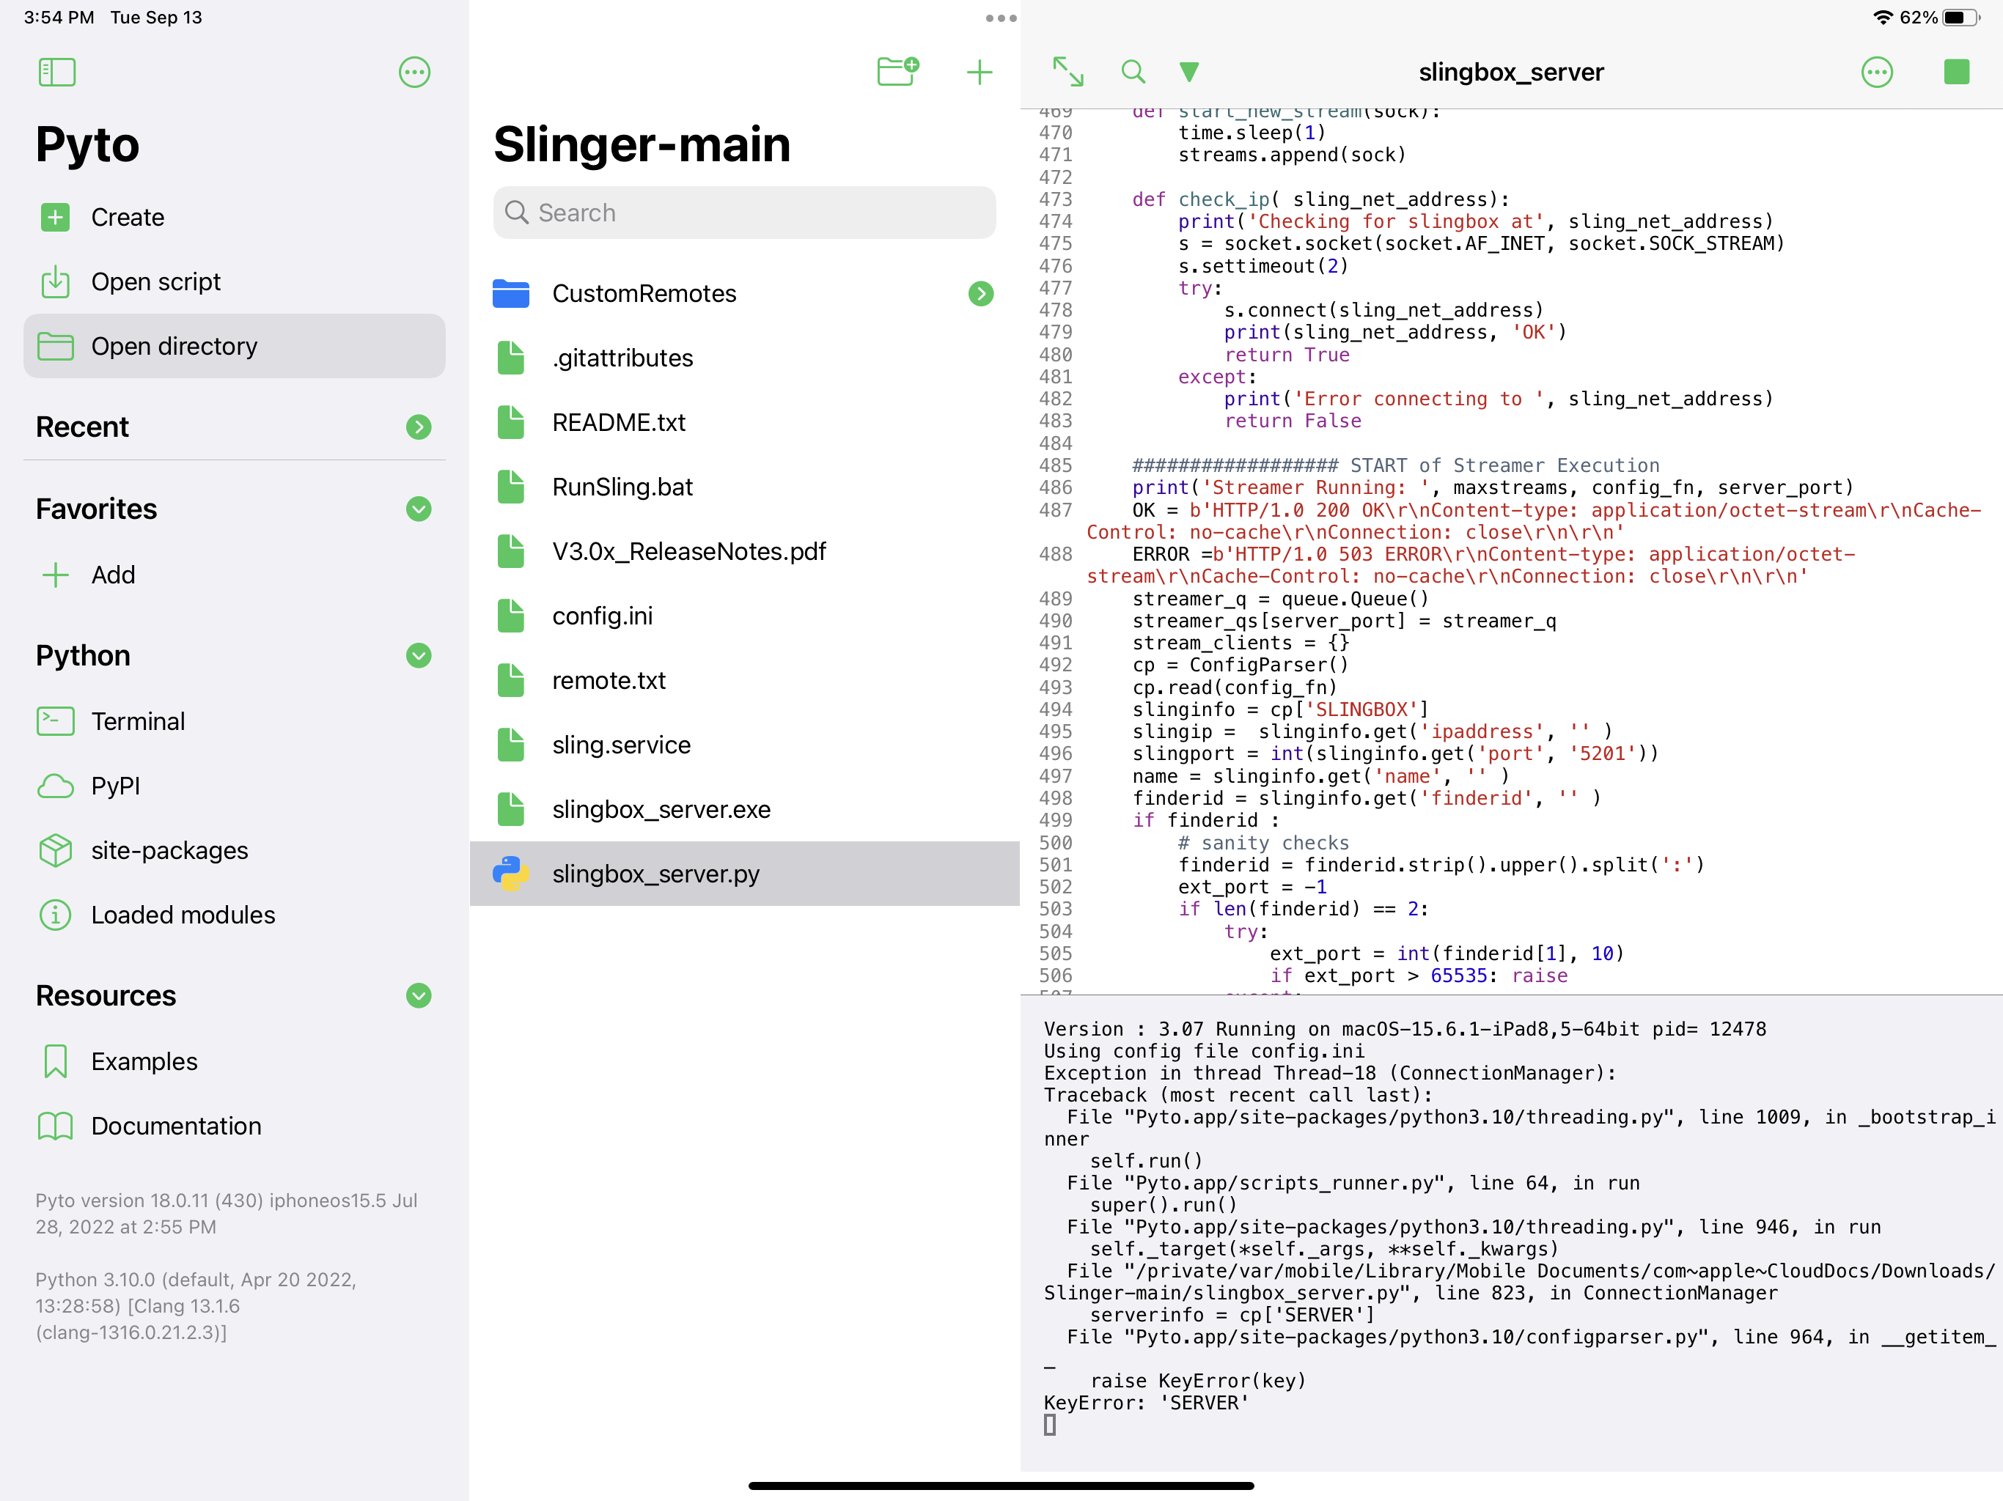The image size is (2003, 1501).
Task: View site-packages in the sidebar
Action: pyautogui.click(x=169, y=850)
